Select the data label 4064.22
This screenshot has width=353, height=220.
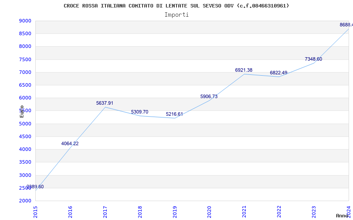(70, 144)
